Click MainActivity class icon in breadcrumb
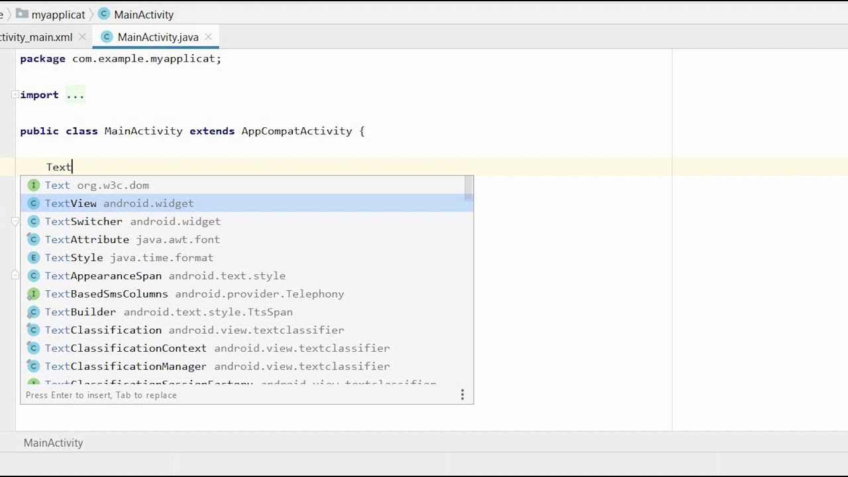 point(104,14)
